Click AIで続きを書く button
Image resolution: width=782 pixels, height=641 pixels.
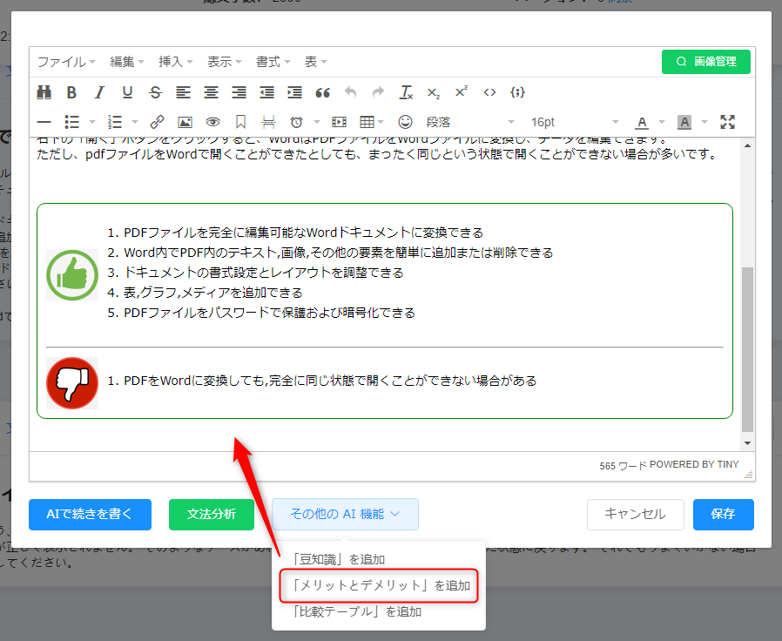[x=90, y=515]
